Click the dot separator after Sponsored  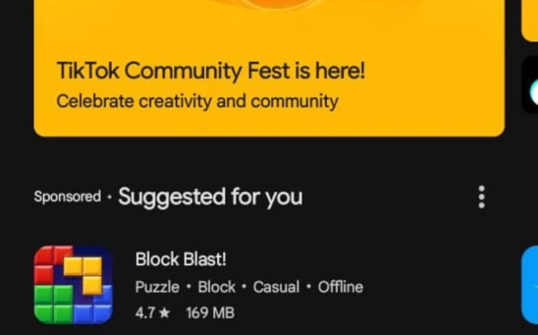(x=110, y=198)
